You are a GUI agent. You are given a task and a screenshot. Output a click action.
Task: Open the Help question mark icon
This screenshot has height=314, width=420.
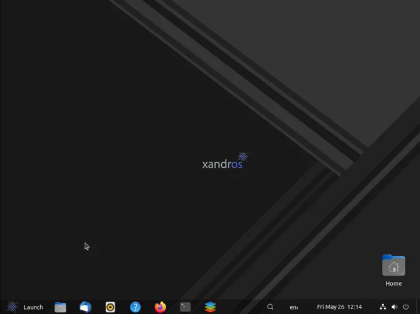click(x=135, y=307)
